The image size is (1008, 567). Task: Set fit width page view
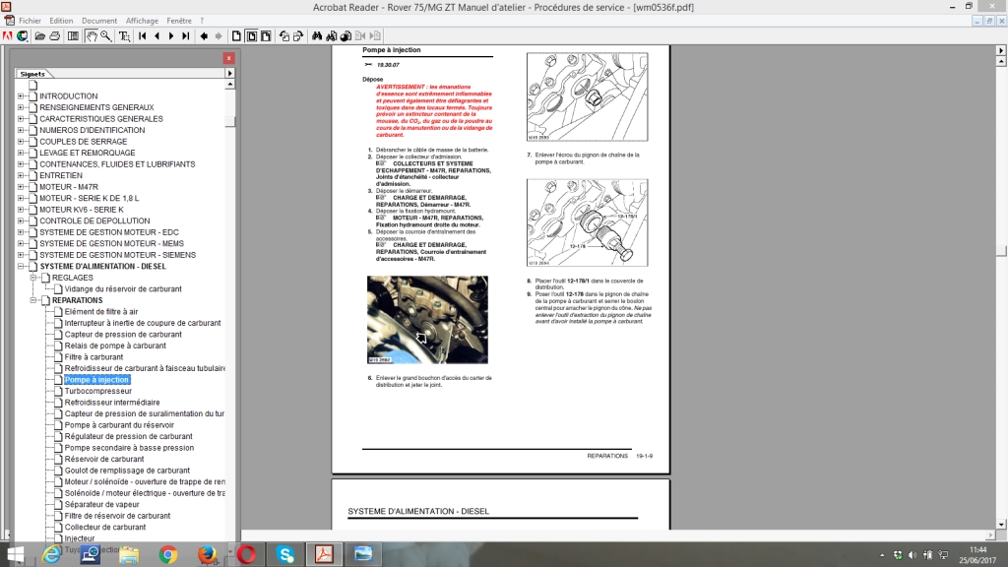[x=266, y=36]
